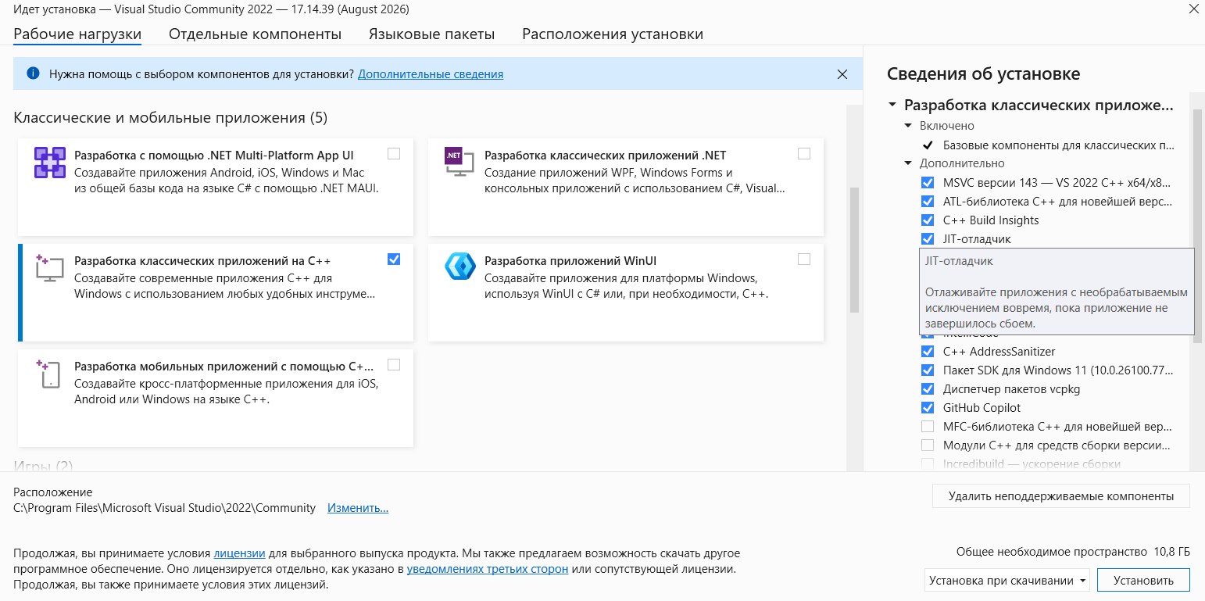Image resolution: width=1205 pixels, height=601 pixels.
Task: Open the 'Дополнительные сведения' link
Action: tap(431, 74)
